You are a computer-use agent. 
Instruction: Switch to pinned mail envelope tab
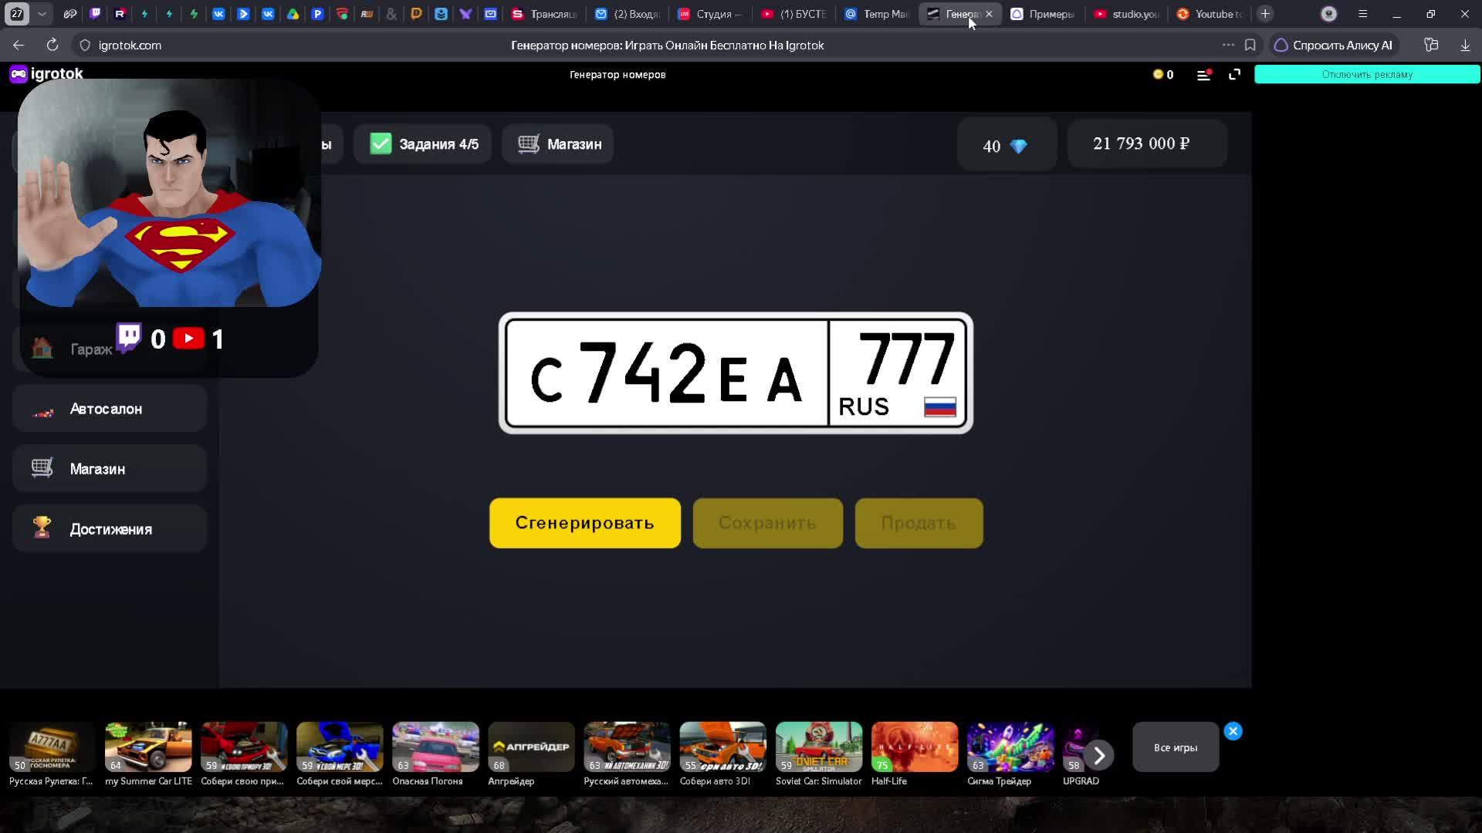coord(490,14)
